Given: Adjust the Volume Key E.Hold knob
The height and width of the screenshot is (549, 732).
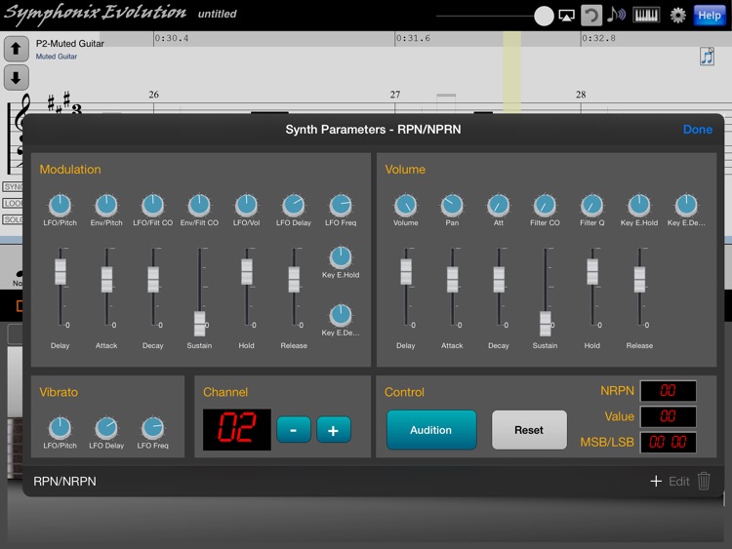Looking at the screenshot, I should pos(639,205).
